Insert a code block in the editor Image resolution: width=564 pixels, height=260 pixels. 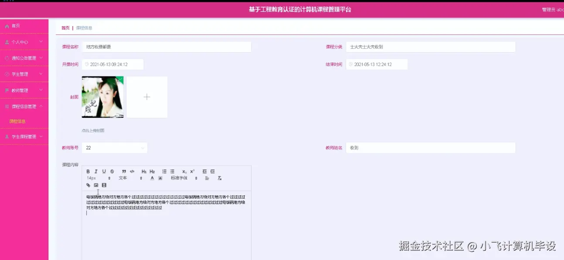click(x=132, y=172)
